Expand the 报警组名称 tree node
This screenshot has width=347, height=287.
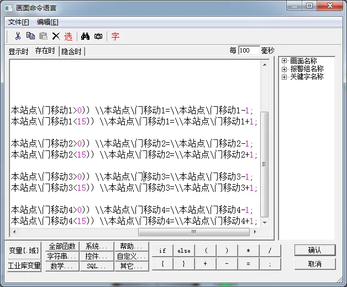284,69
